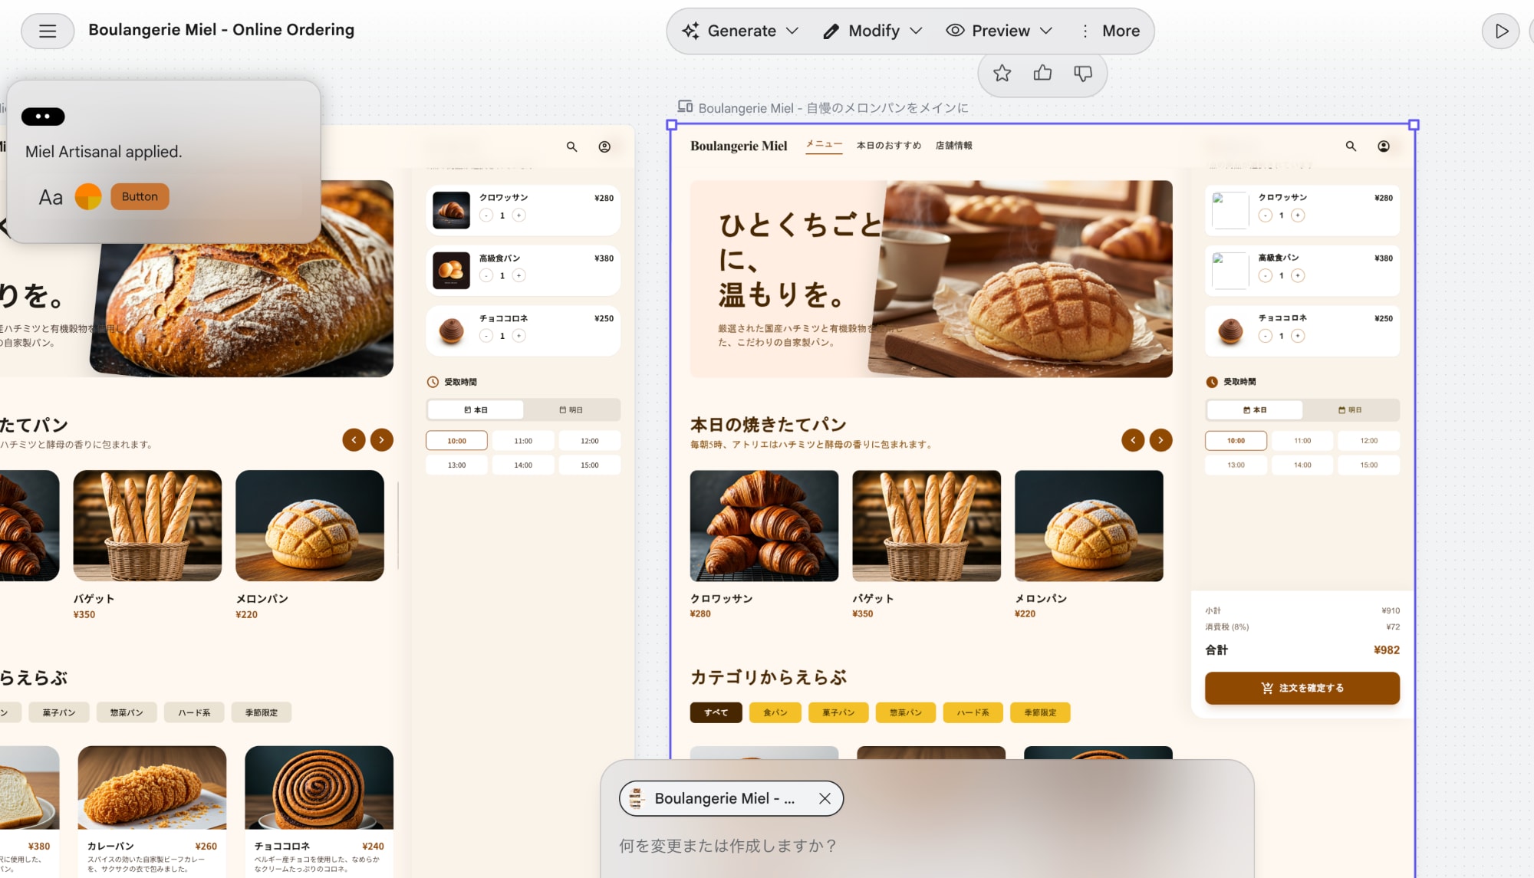The width and height of the screenshot is (1534, 878).
Task: Click the thumbs down feedback icon
Action: tap(1082, 73)
